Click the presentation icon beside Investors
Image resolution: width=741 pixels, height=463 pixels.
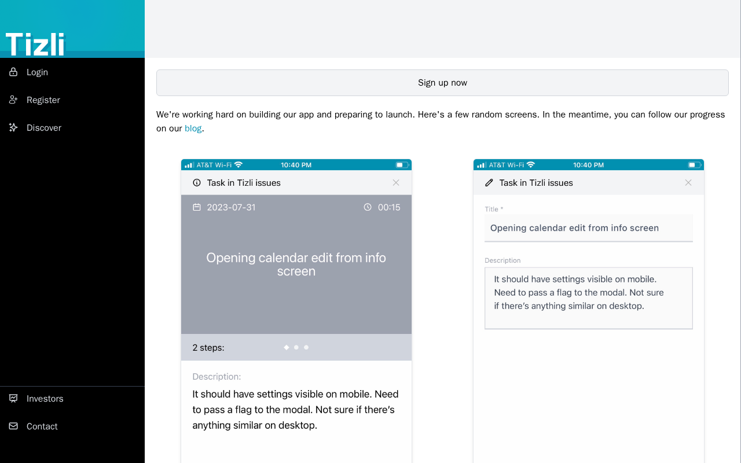click(13, 398)
